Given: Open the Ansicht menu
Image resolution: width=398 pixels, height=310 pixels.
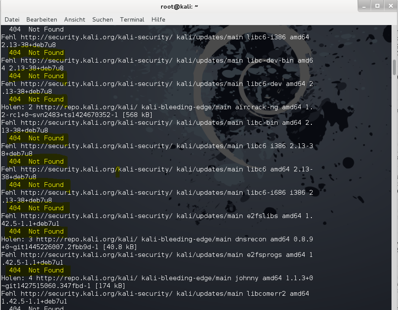Looking at the screenshot, I should (x=74, y=19).
